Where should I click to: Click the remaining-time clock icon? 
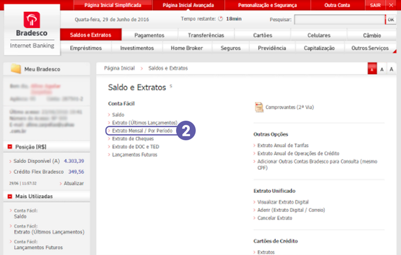pos(220,19)
